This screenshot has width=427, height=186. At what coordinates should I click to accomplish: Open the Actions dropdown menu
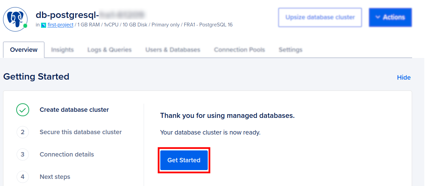click(390, 17)
